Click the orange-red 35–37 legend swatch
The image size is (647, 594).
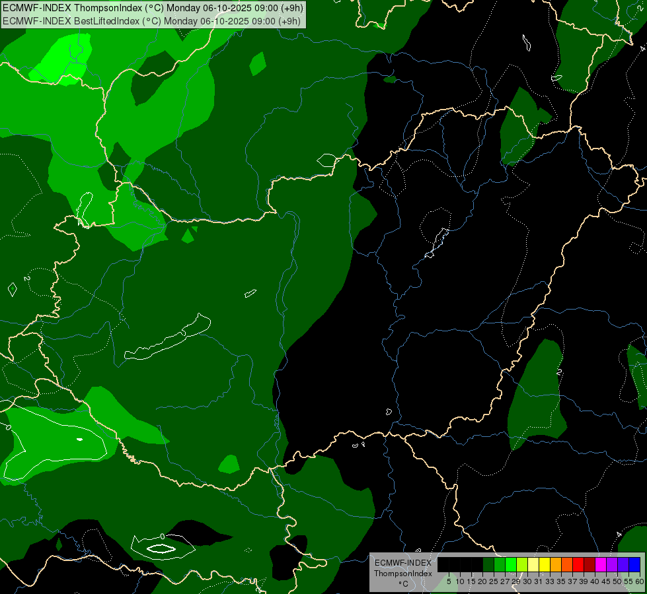coord(567,564)
